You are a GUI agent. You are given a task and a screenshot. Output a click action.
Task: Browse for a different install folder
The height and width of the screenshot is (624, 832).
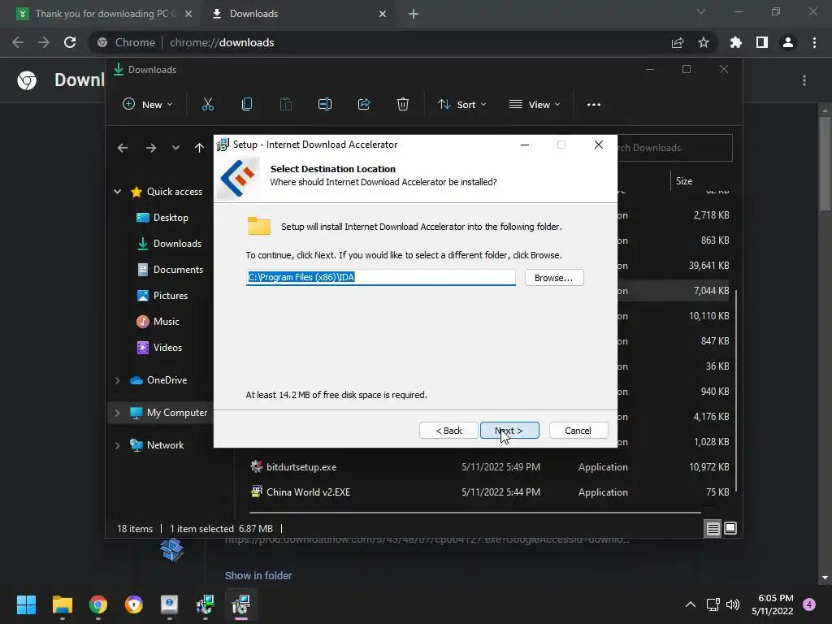pyautogui.click(x=554, y=278)
